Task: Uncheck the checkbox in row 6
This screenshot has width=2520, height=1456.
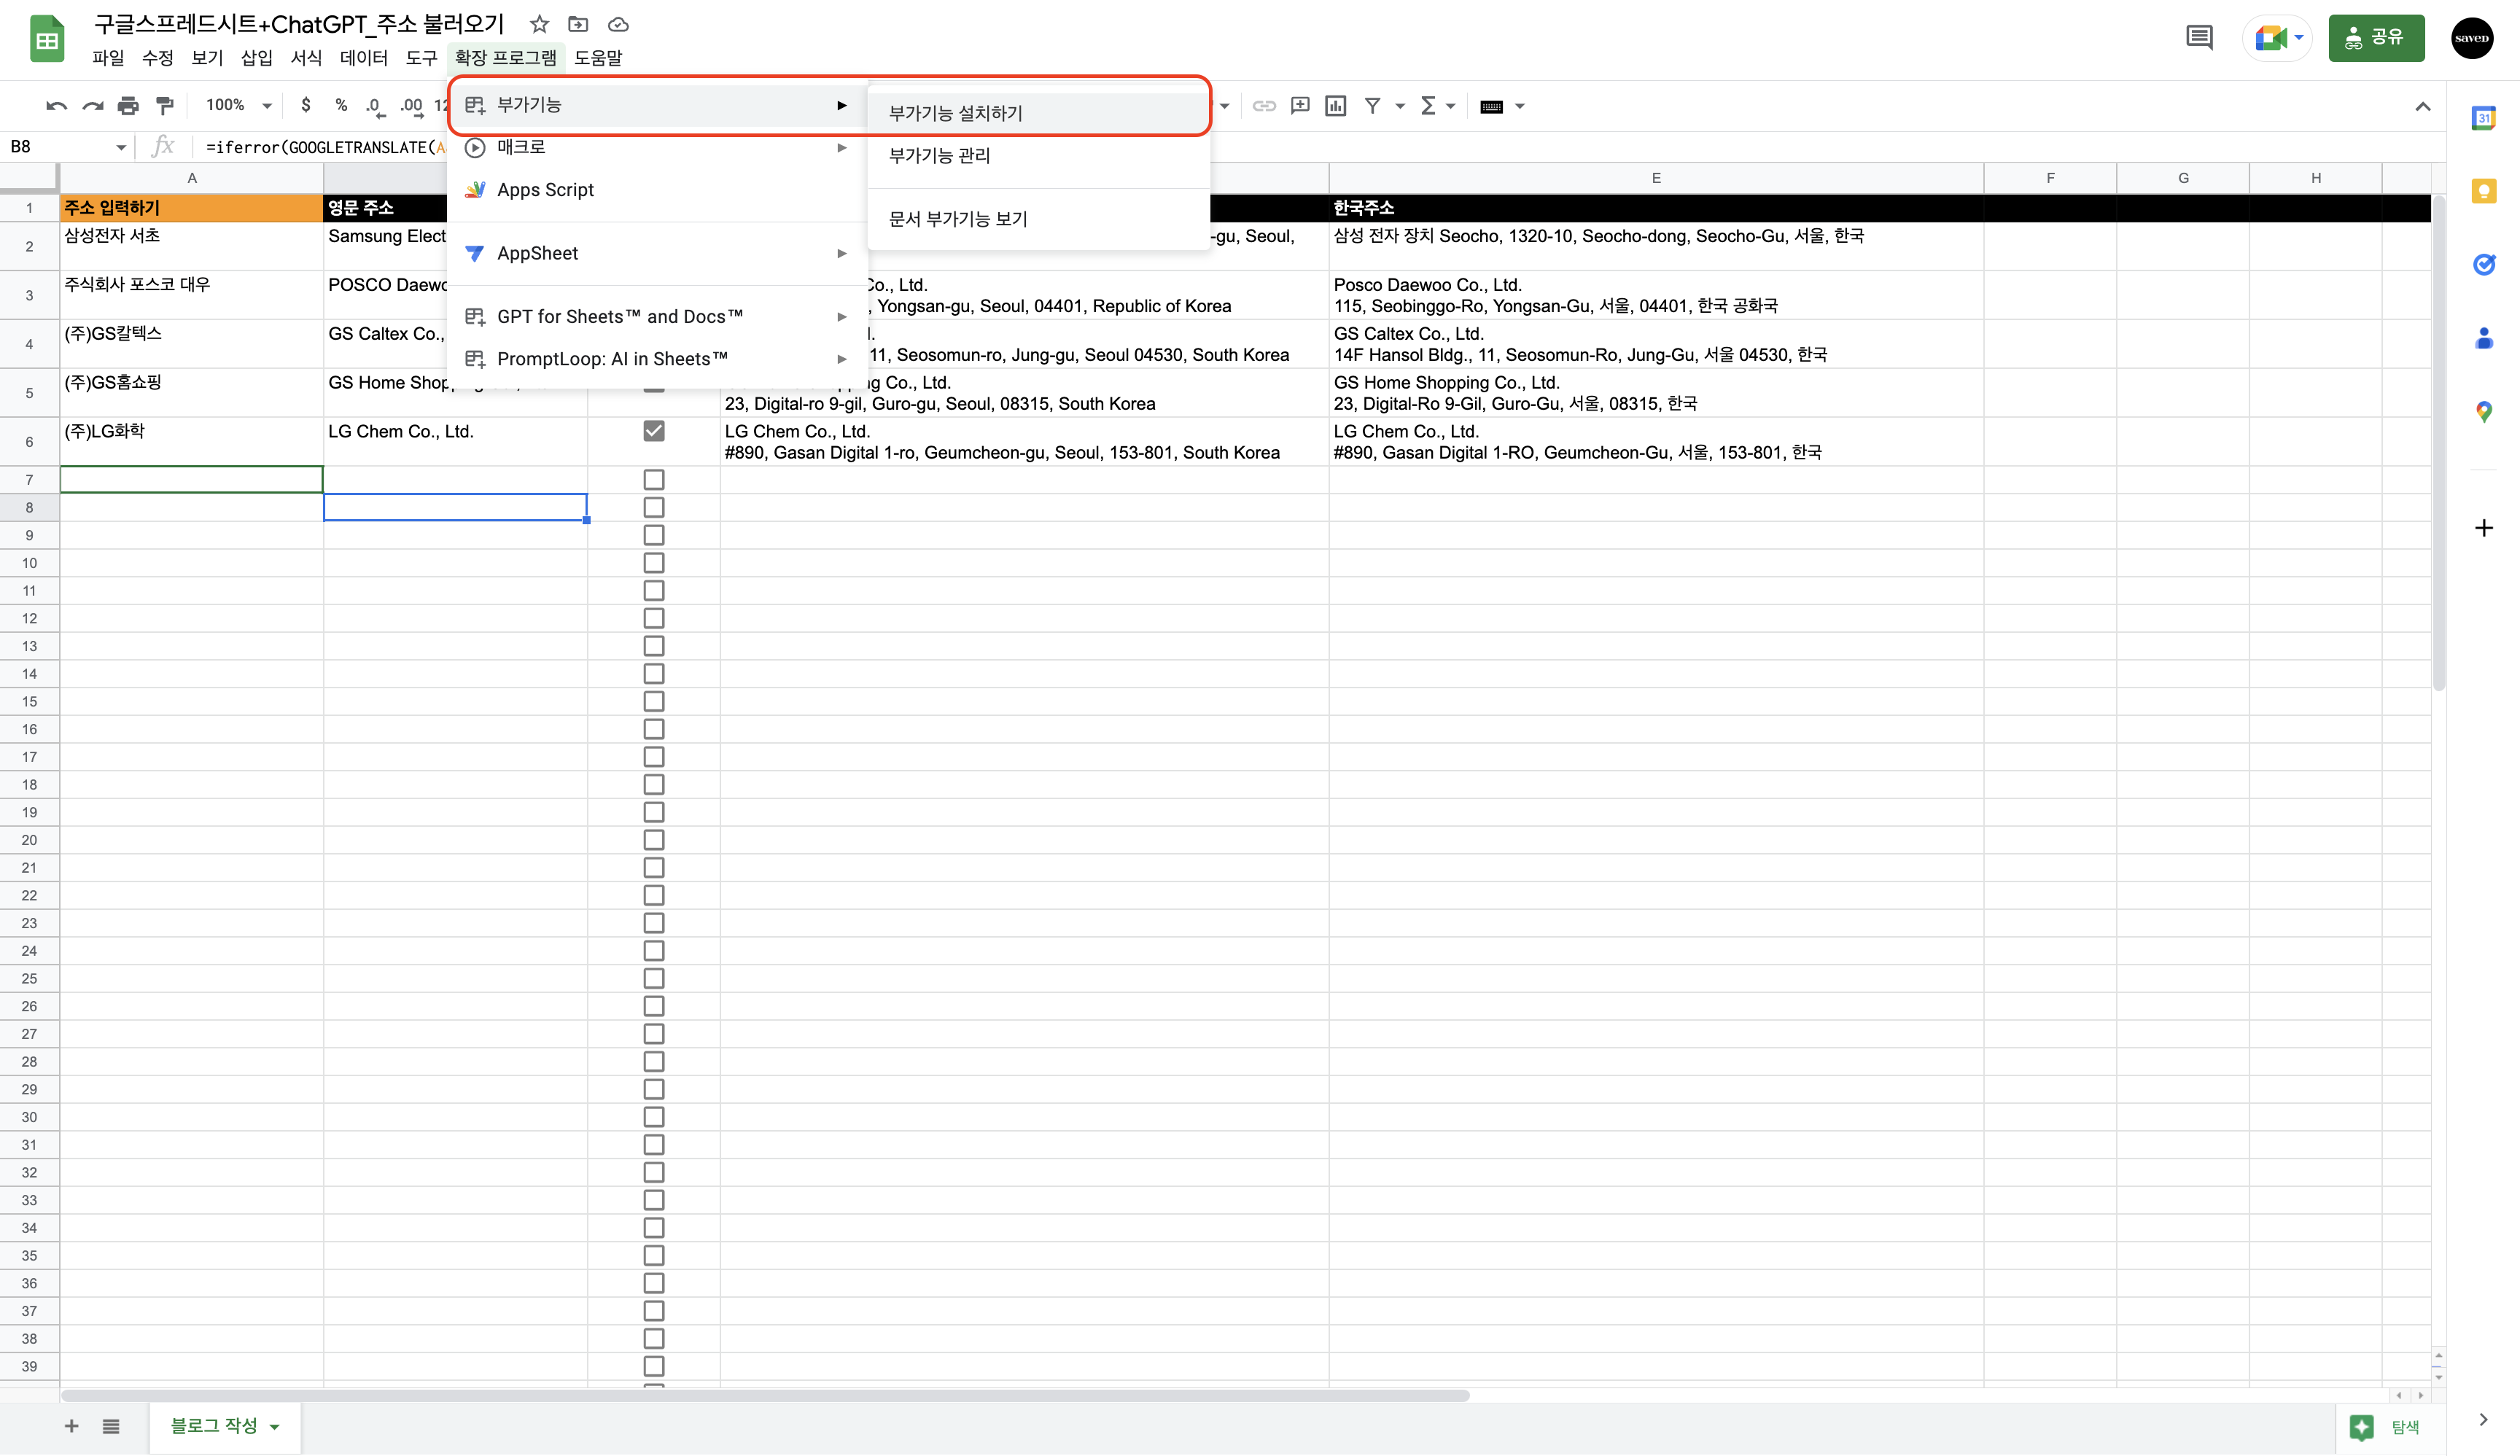Action: tap(654, 431)
